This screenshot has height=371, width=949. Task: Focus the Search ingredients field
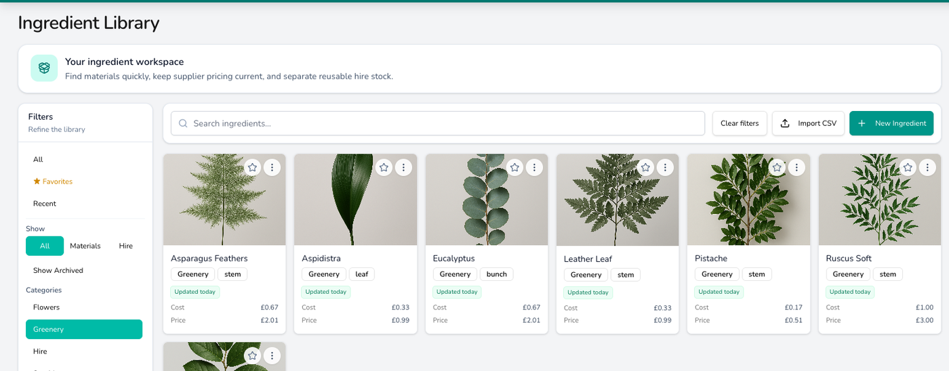click(438, 123)
